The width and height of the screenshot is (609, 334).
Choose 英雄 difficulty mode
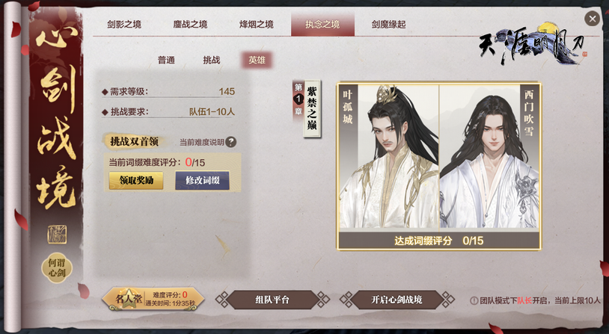[257, 60]
